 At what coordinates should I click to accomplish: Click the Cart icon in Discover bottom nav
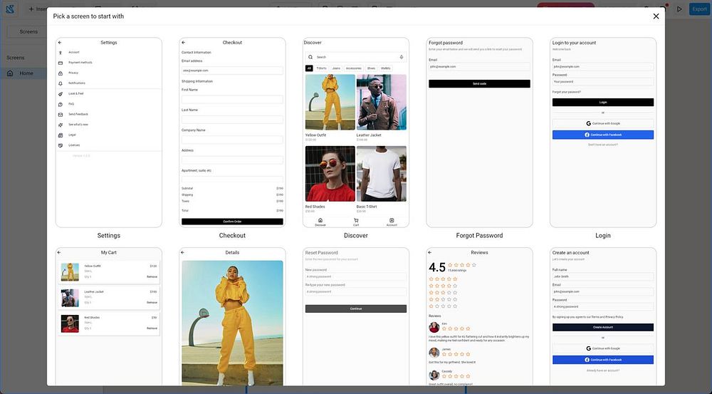[356, 220]
